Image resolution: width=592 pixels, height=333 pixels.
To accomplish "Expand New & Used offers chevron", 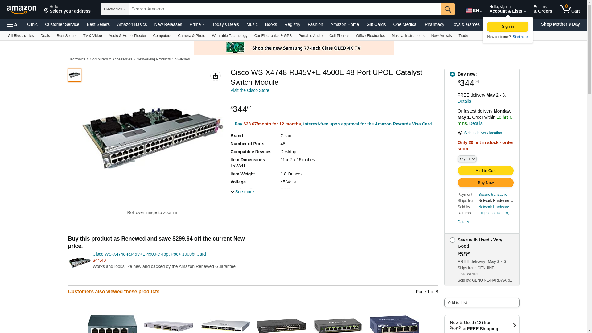I will click(x=514, y=325).
